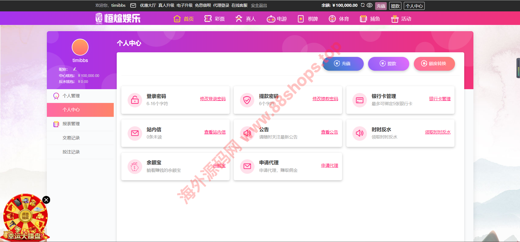
Task: Select 交易记录 in the sidebar
Action: point(71,138)
